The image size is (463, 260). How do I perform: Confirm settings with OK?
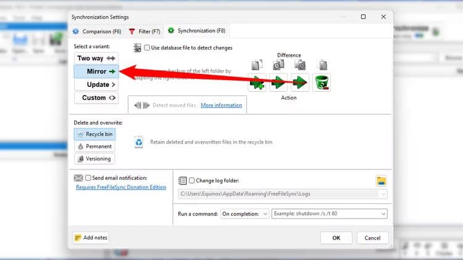336,238
